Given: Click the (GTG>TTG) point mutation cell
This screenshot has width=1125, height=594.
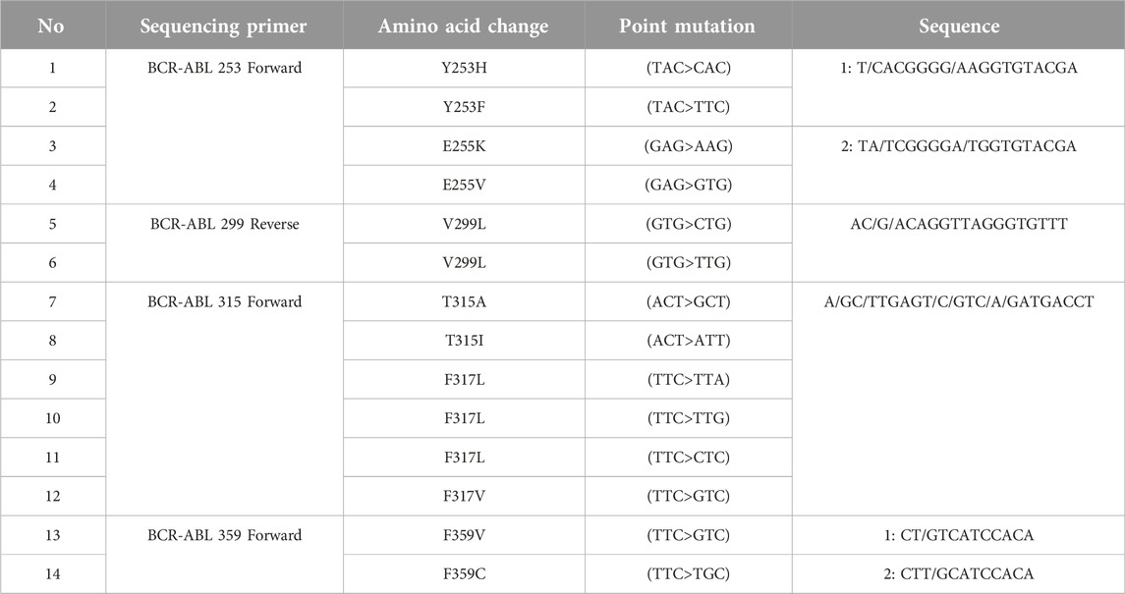Looking at the screenshot, I should [688, 263].
